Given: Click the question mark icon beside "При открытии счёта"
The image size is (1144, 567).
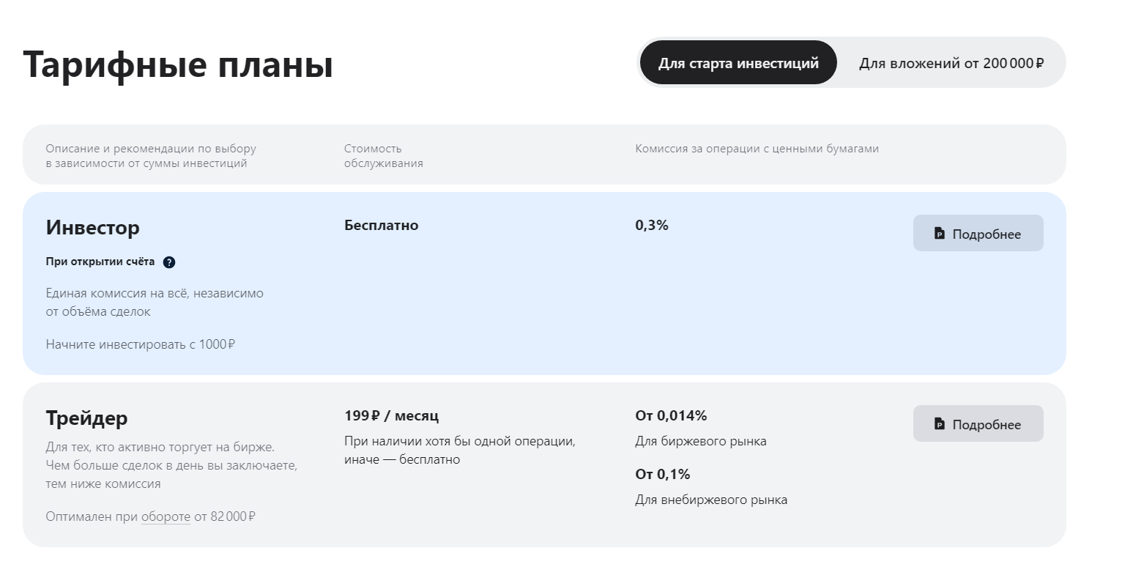Looking at the screenshot, I should (169, 262).
